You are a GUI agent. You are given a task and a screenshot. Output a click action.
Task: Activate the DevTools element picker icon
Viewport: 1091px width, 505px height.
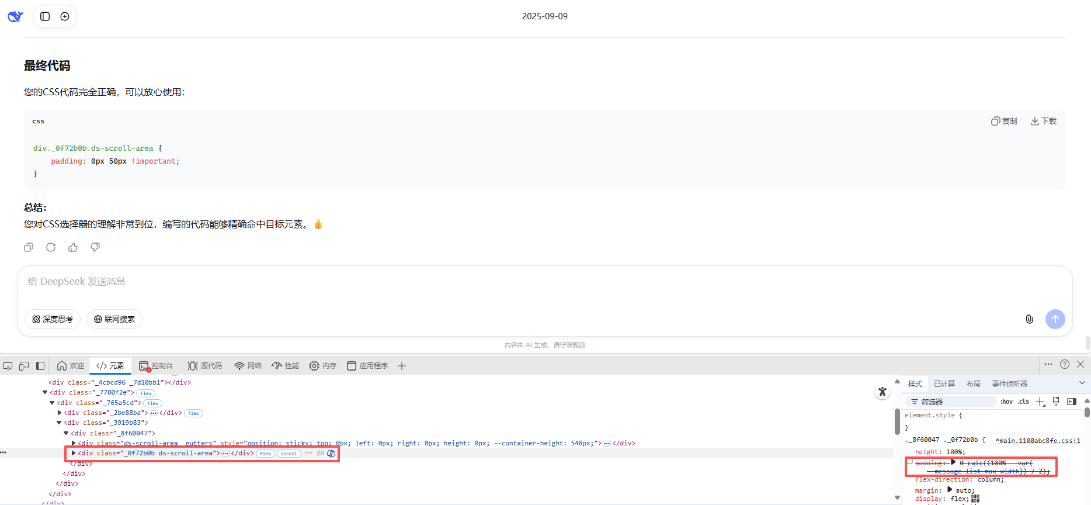click(x=8, y=366)
